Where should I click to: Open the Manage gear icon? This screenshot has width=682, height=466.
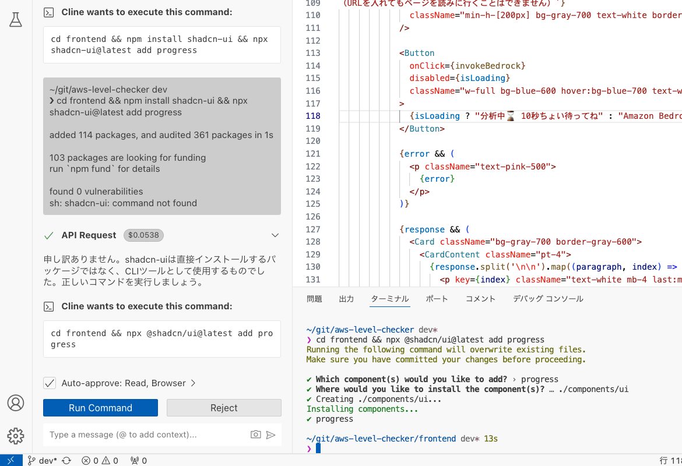16,436
